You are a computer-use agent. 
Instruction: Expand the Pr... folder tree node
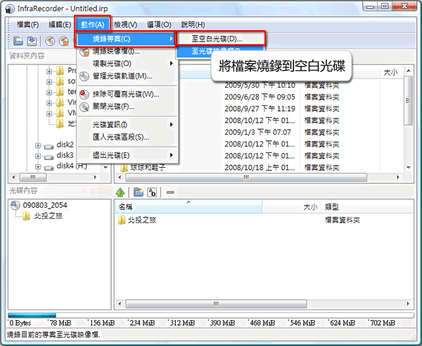(x=49, y=72)
